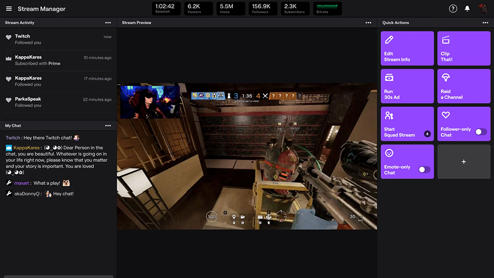The width and height of the screenshot is (494, 278).
Task: Open My Chat panel options menu
Action: pos(108,125)
